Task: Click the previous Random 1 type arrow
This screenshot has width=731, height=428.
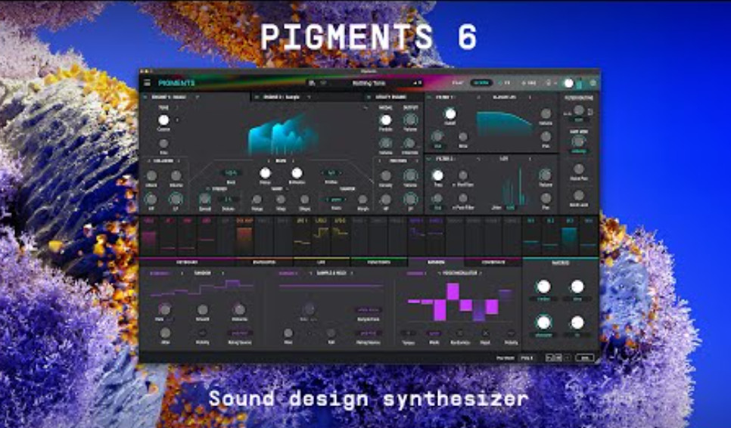Action: 182,273
